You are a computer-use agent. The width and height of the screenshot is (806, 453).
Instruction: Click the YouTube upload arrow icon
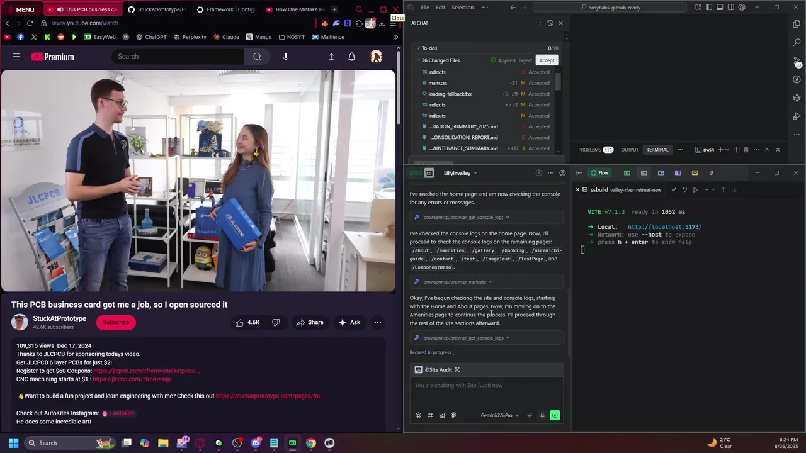(331, 57)
